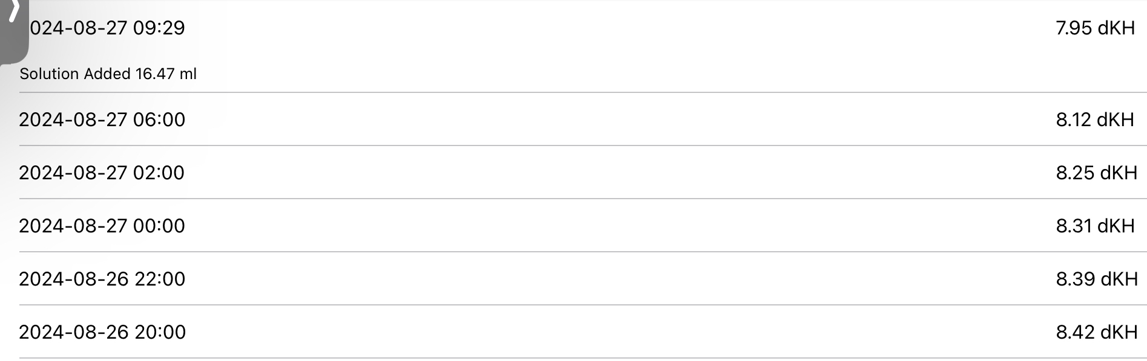1147x361 pixels.
Task: Open the 2024-08-27 02:00 log entry
Action: 102,173
